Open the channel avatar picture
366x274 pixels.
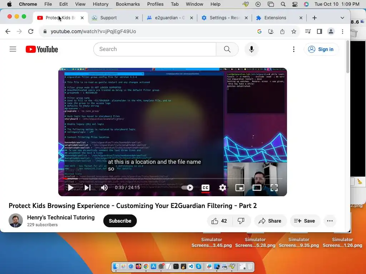coord(16,220)
